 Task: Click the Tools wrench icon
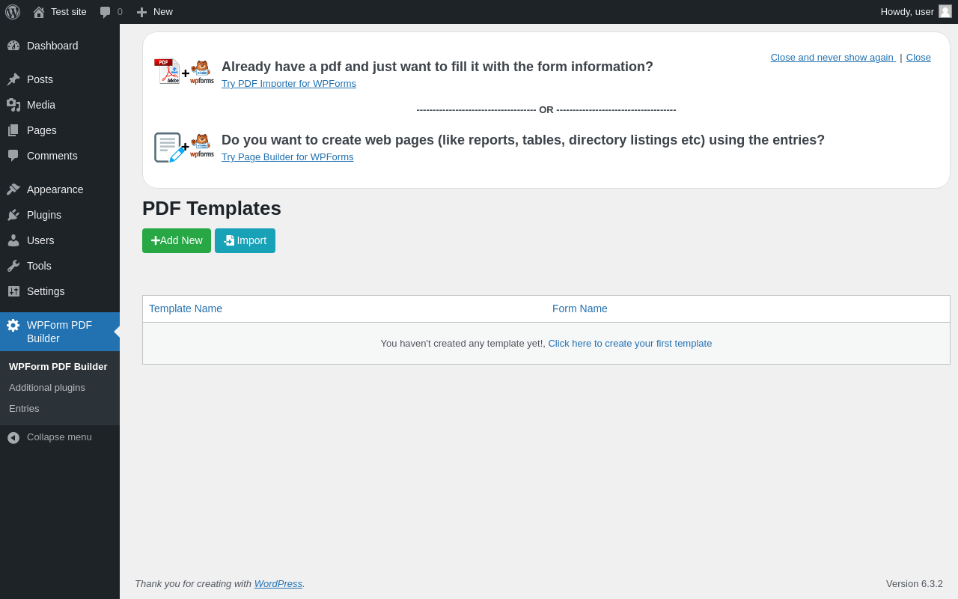click(13, 266)
